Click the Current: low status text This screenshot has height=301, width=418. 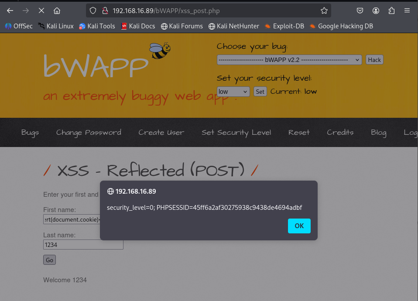coord(294,92)
